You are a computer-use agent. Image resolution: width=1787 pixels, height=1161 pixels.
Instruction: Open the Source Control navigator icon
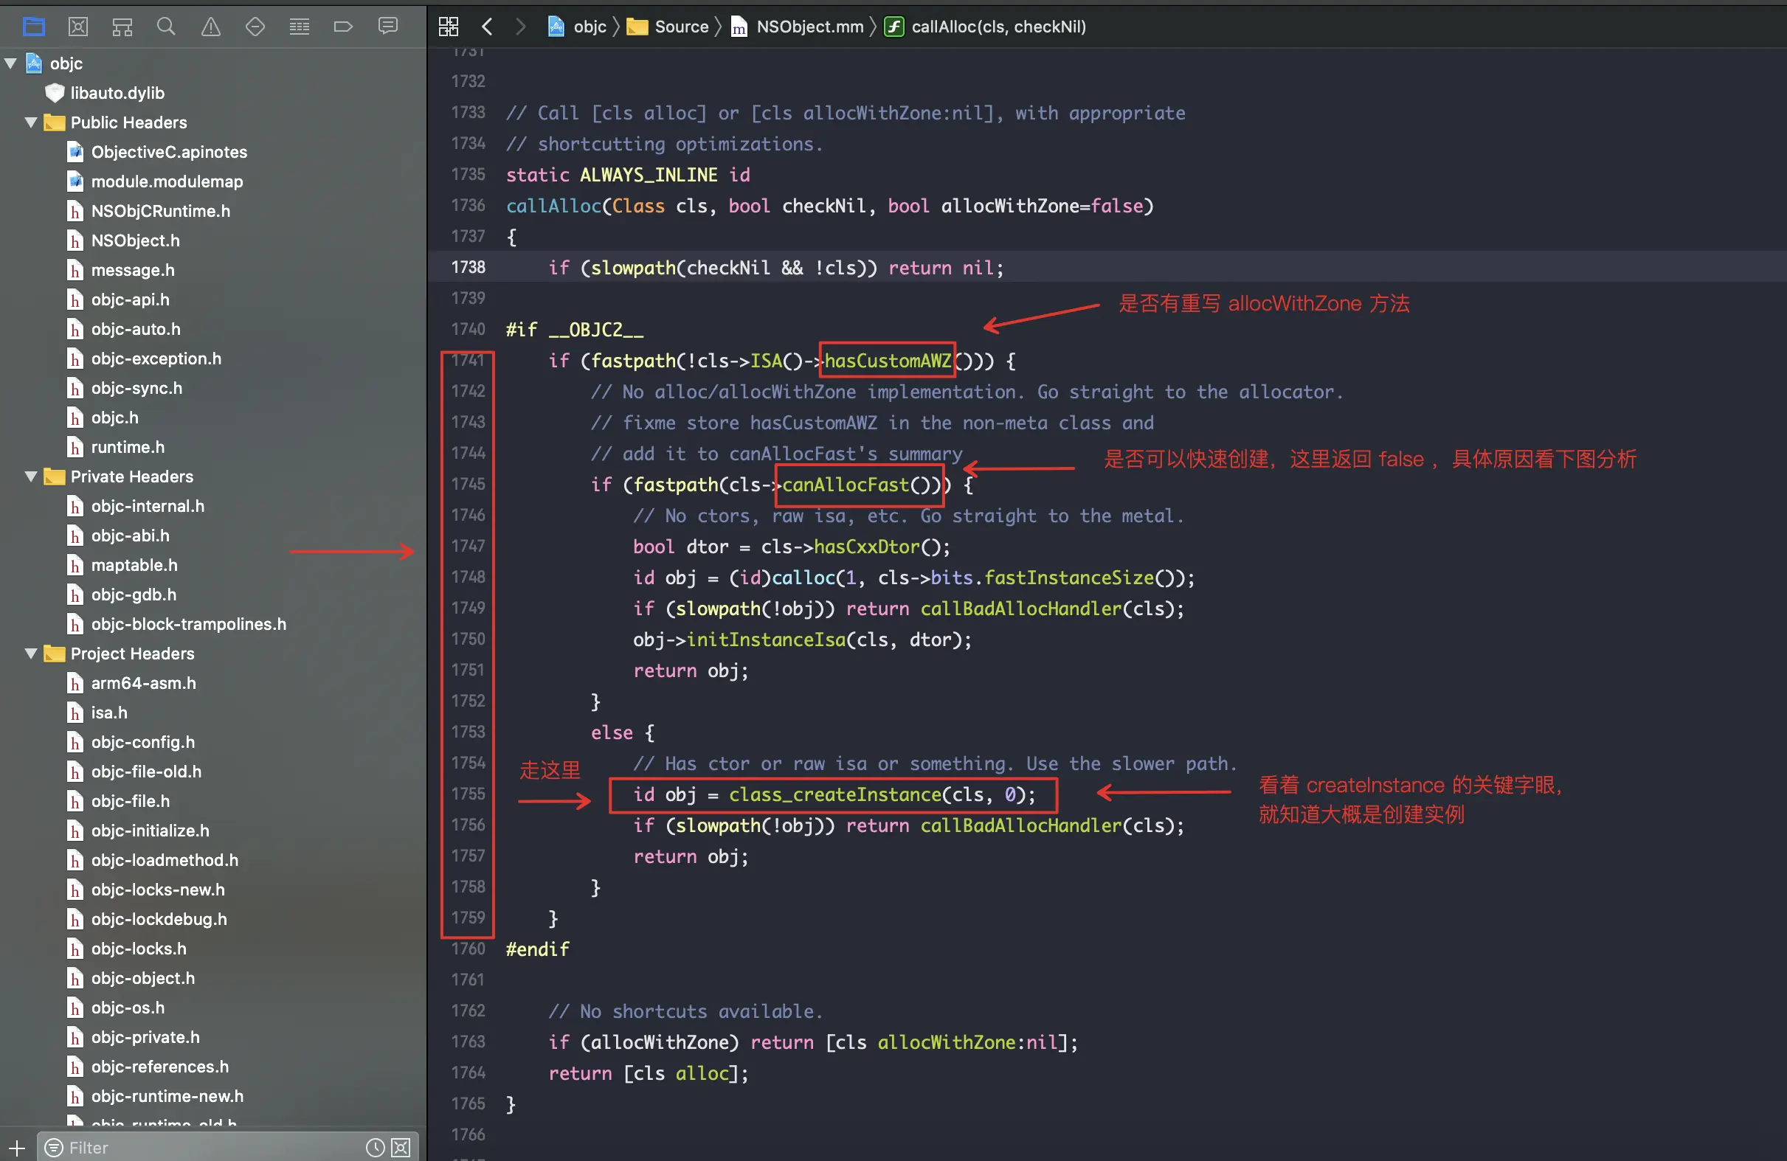tap(78, 27)
